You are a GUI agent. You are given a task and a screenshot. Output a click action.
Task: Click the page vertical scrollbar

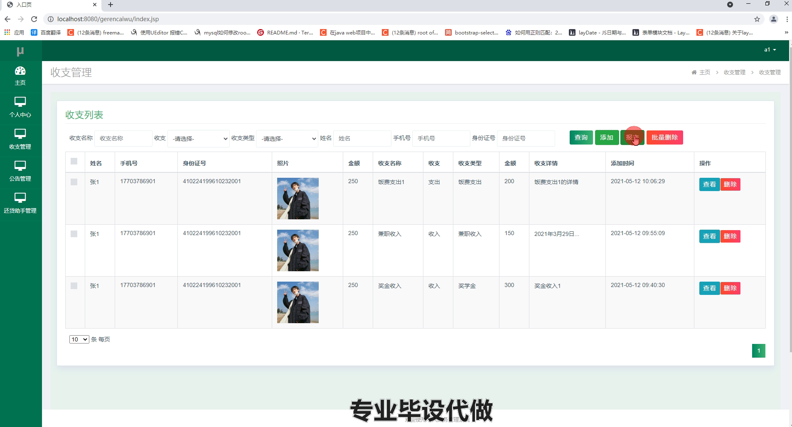coord(790,199)
